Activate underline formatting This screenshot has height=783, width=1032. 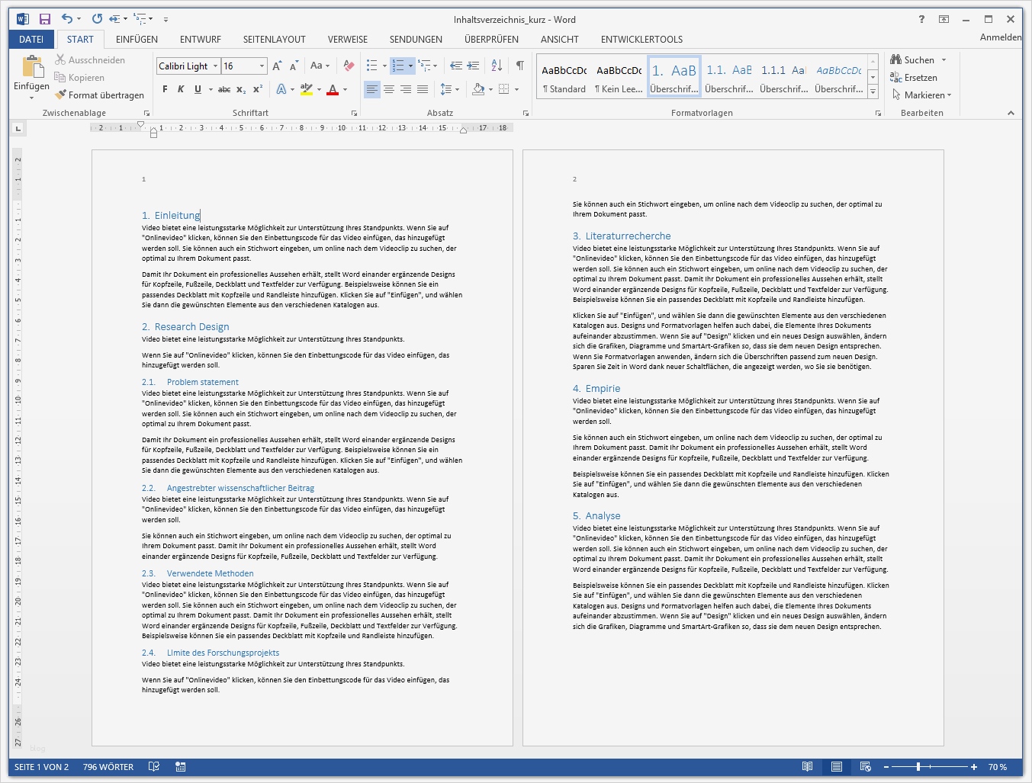point(197,88)
